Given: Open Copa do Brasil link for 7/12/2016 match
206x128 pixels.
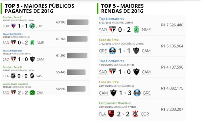Looking at the screenshot, I should tap(109, 40).
